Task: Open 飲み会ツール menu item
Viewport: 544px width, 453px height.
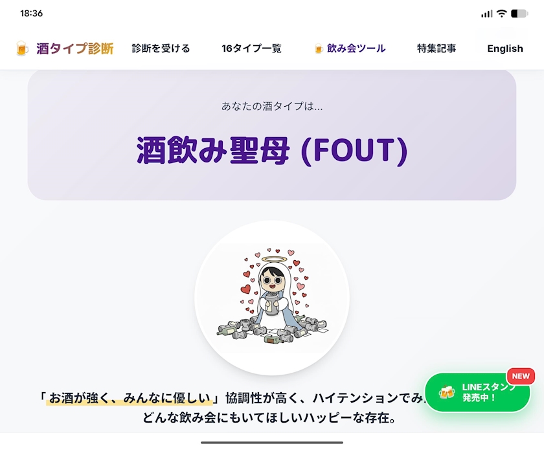Action: point(356,48)
